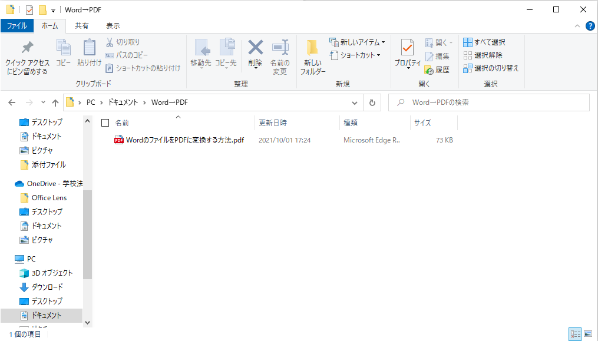Toggle the select-all checkbox in header

(105, 123)
